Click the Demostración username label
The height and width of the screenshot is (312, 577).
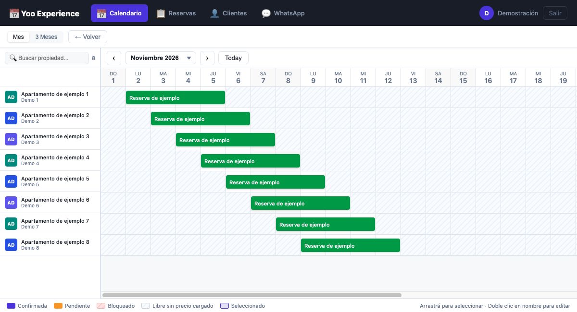[x=518, y=13]
